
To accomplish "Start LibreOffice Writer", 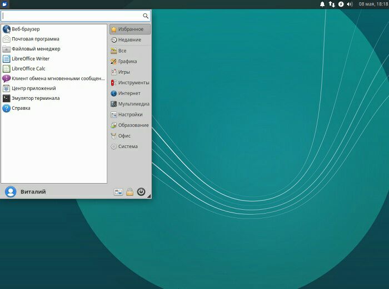I will pos(54,59).
